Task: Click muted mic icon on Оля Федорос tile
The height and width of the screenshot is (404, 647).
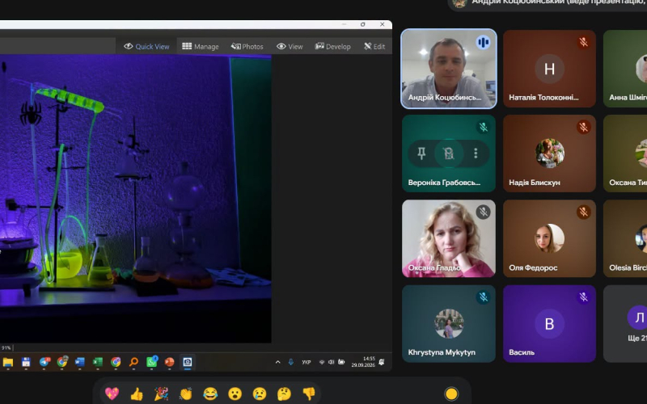Action: pos(583,212)
